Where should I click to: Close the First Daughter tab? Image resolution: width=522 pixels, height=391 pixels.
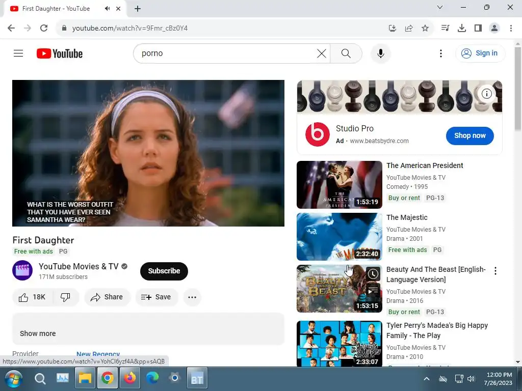pos(118,9)
